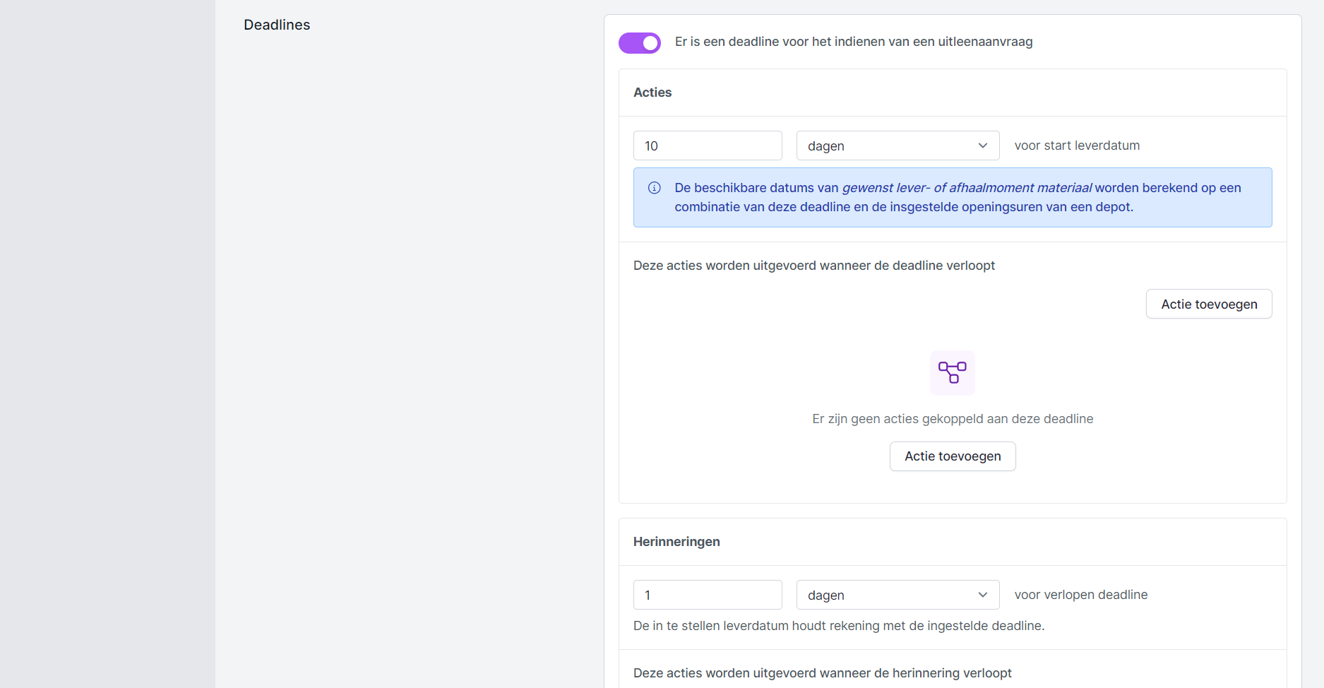The height and width of the screenshot is (688, 1324).
Task: Disable the uitleenaanvraag deadline toggle
Action: 640,43
